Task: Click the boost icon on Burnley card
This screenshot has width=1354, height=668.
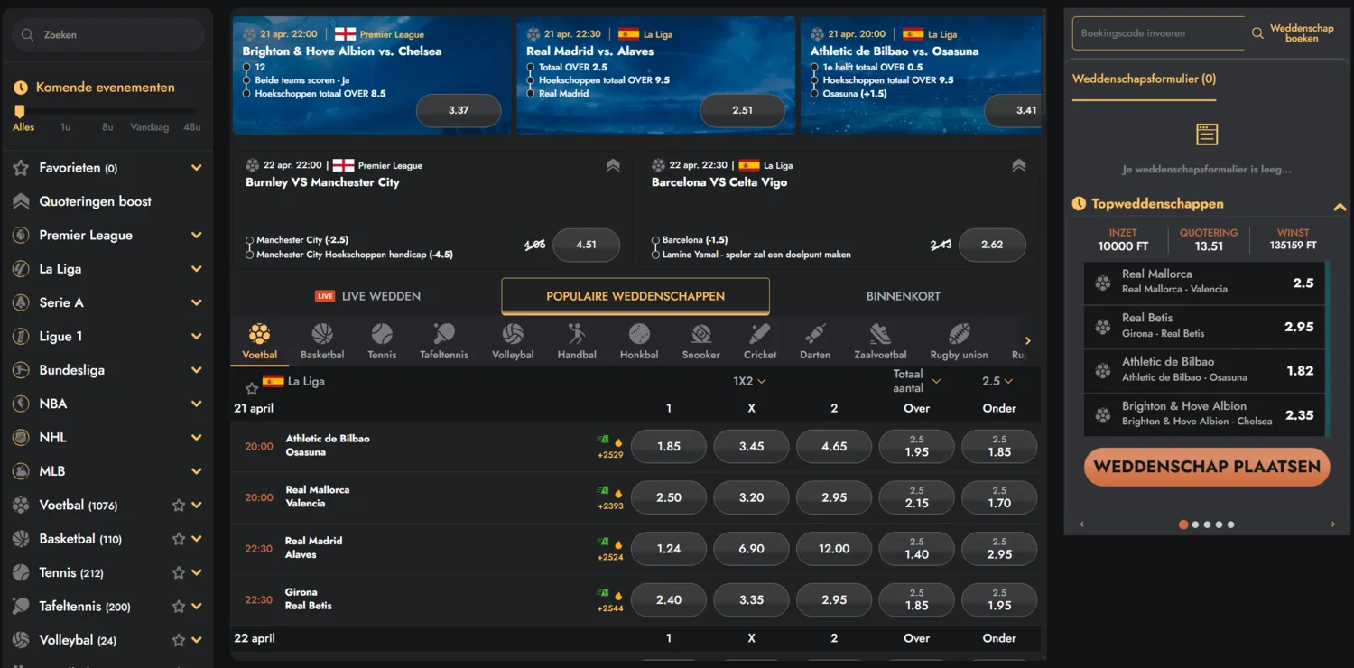Action: tap(613, 165)
